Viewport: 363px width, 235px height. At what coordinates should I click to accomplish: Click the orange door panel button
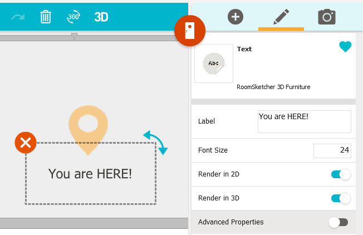pos(190,30)
